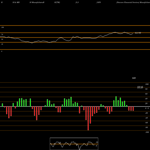The image size is (150, 150).
Task: Click the MR scale 20 label
Action: click(146, 103)
